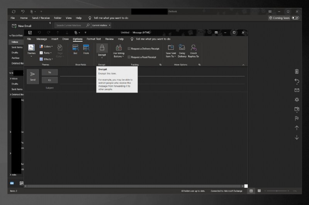Screen dimensions: 309x205
Task: Open Direct Replies To settings
Action: [193, 49]
